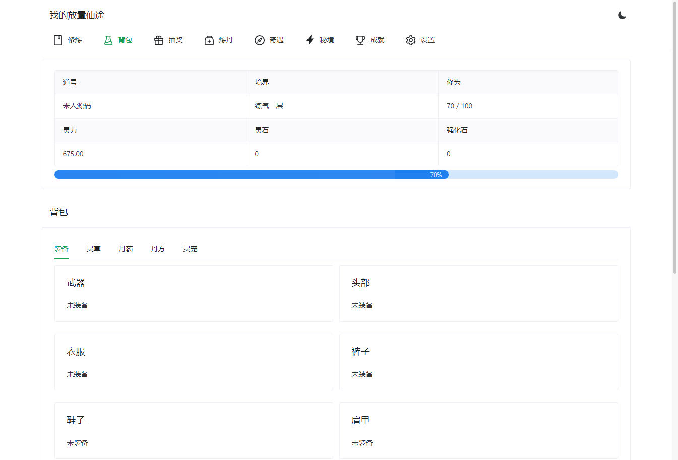Open the 修炼 menu label
The image size is (678, 460).
coord(75,40)
